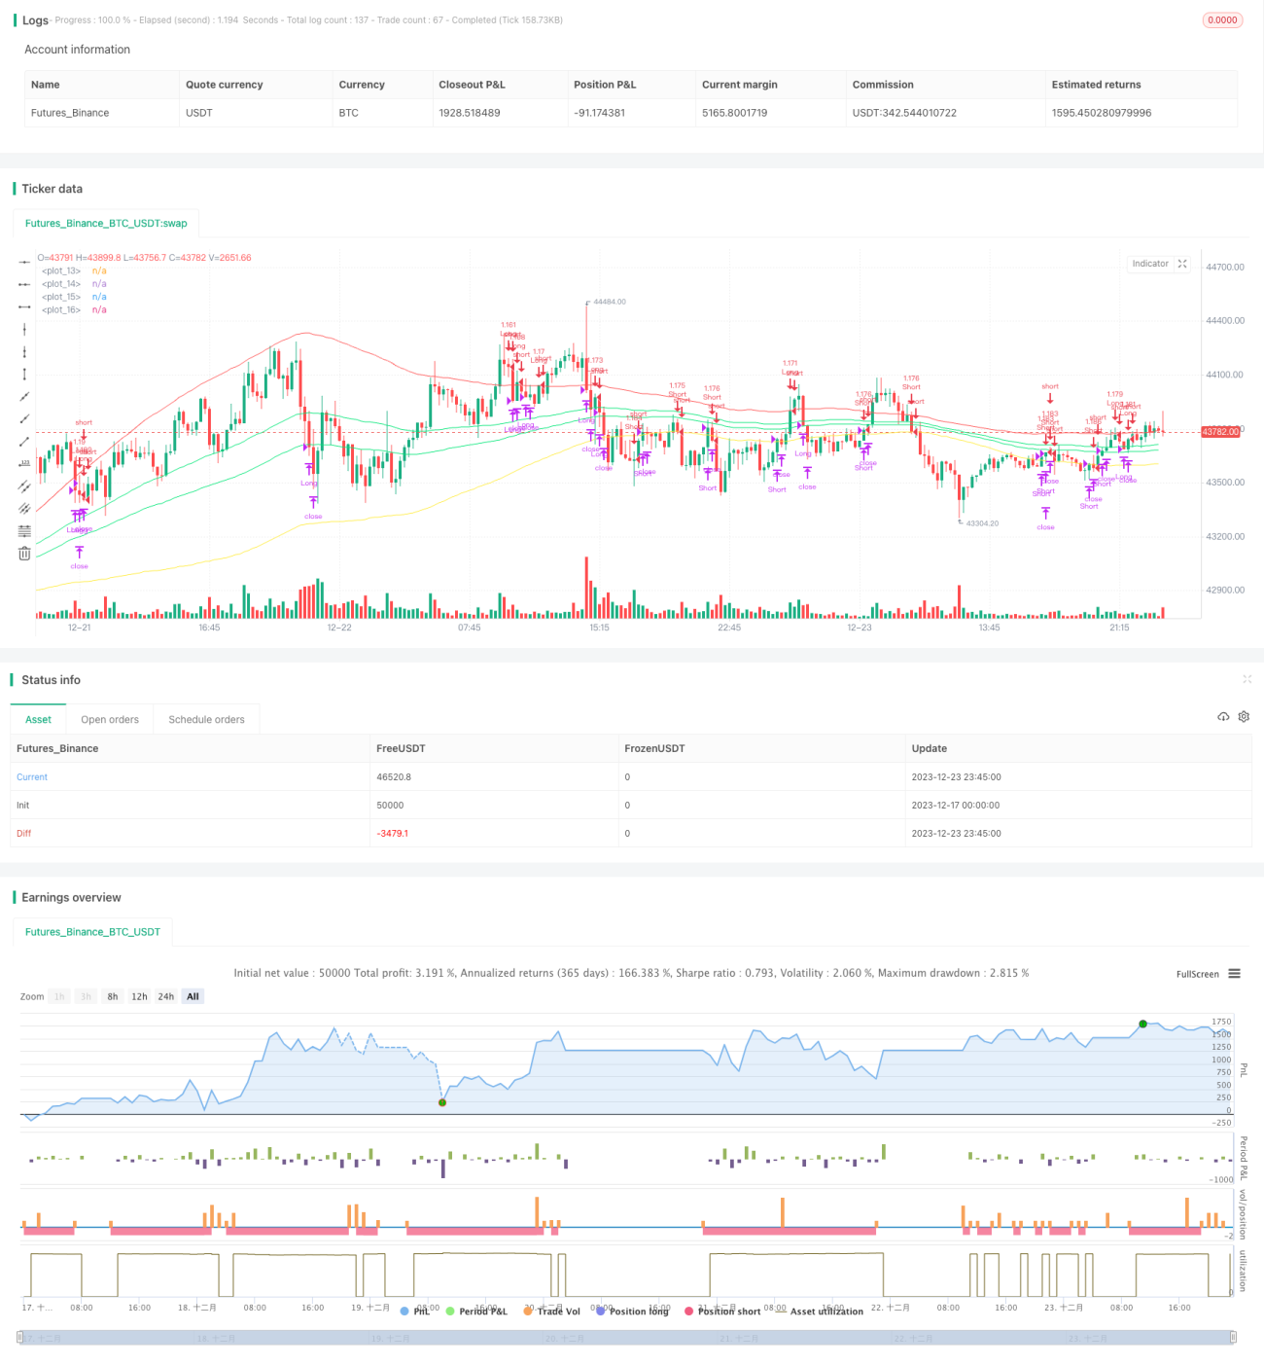Image resolution: width=1264 pixels, height=1366 pixels.
Task: Click the plot_14 indicator legend entry
Action: [74, 284]
